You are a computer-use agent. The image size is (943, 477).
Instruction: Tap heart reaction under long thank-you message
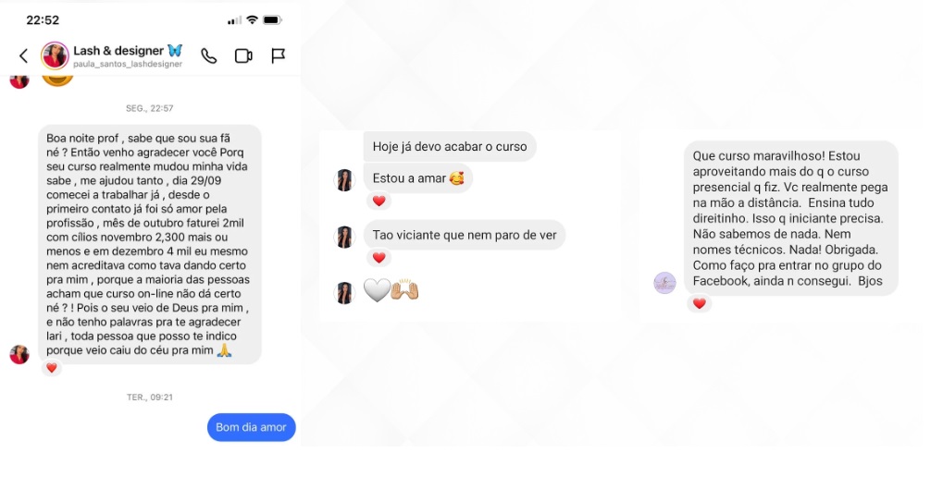pos(52,368)
